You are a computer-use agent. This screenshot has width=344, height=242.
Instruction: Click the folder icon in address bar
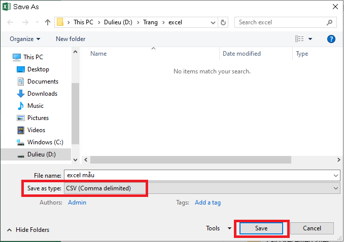(x=60, y=22)
